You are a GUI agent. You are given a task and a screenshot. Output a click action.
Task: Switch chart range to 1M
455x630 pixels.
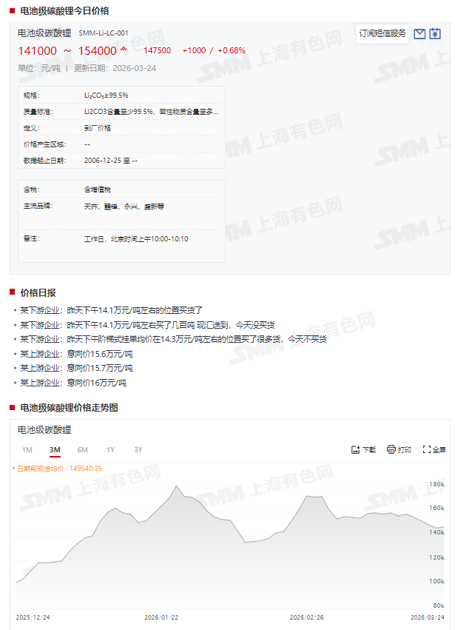27,449
